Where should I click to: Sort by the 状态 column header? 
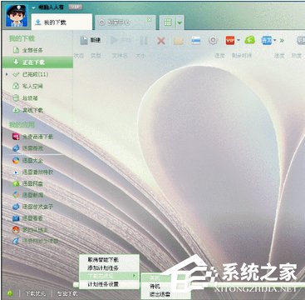point(79,56)
